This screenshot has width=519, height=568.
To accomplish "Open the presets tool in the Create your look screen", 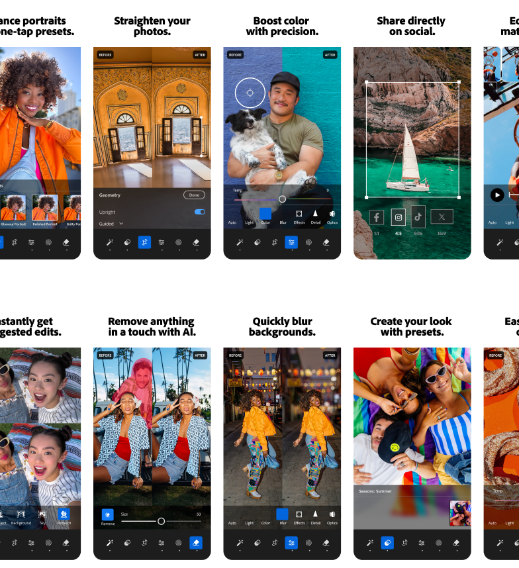I will point(387,543).
